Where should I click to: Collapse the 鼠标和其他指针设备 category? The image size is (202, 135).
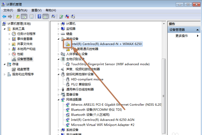[x=58, y=74]
